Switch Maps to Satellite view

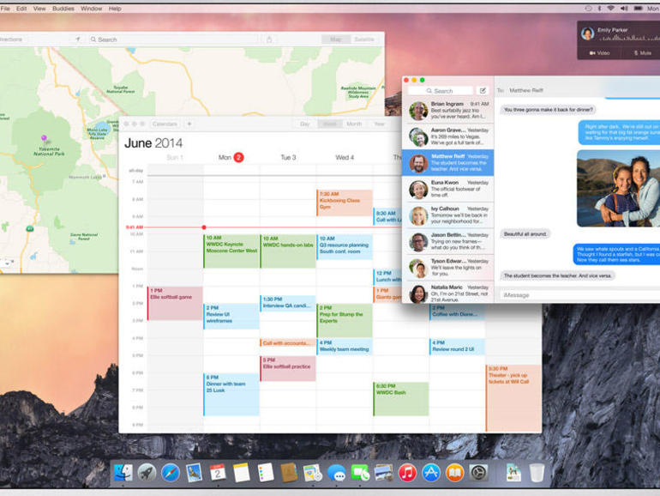tap(364, 39)
